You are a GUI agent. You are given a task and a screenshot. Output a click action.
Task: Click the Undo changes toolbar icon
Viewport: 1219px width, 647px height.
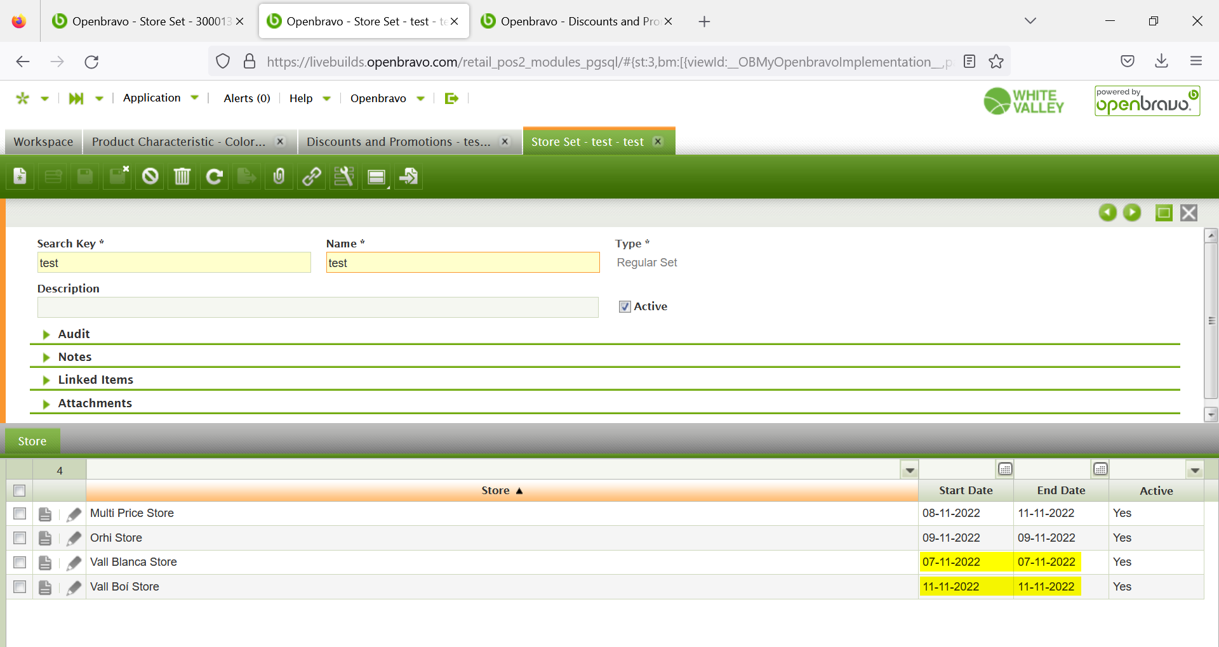[x=150, y=177]
